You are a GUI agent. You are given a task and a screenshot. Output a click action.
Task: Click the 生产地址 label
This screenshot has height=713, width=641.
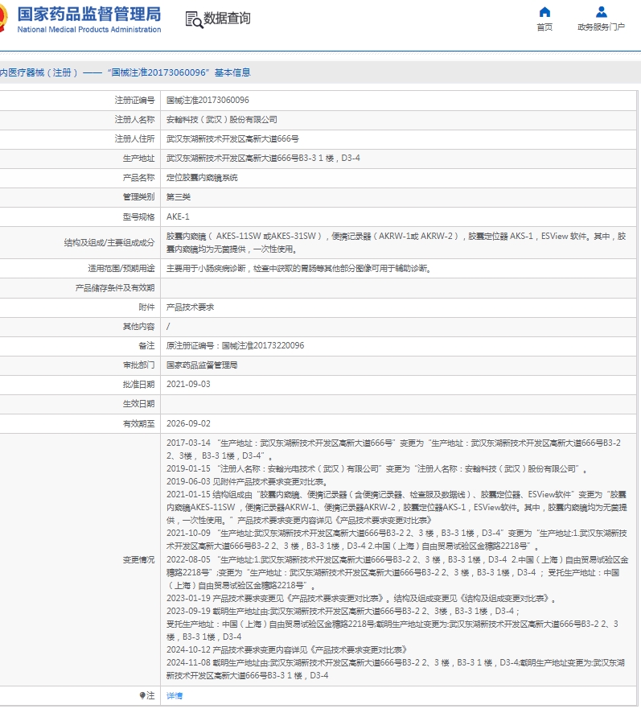pyautogui.click(x=138, y=159)
